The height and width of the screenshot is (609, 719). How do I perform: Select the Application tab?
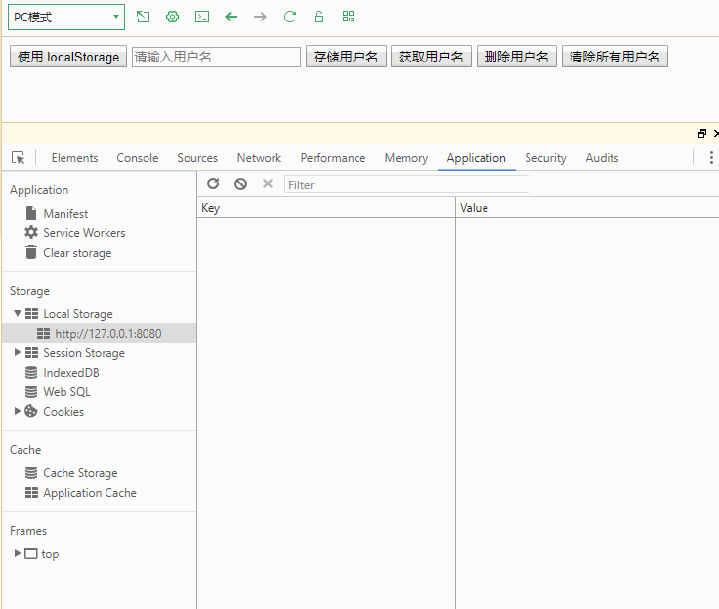click(x=477, y=158)
